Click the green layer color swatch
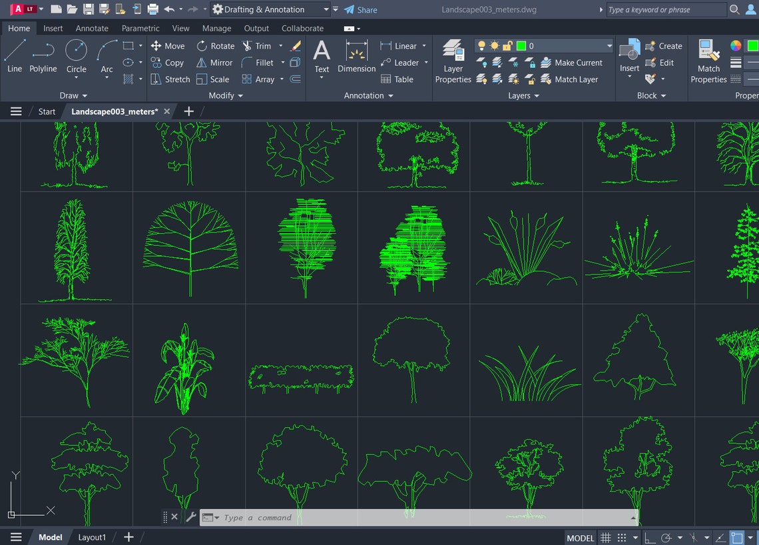Image resolution: width=759 pixels, height=545 pixels. [521, 45]
